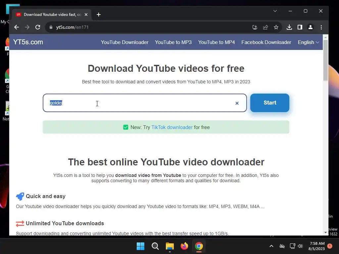Open Chrome profile menu

pyautogui.click(x=311, y=27)
